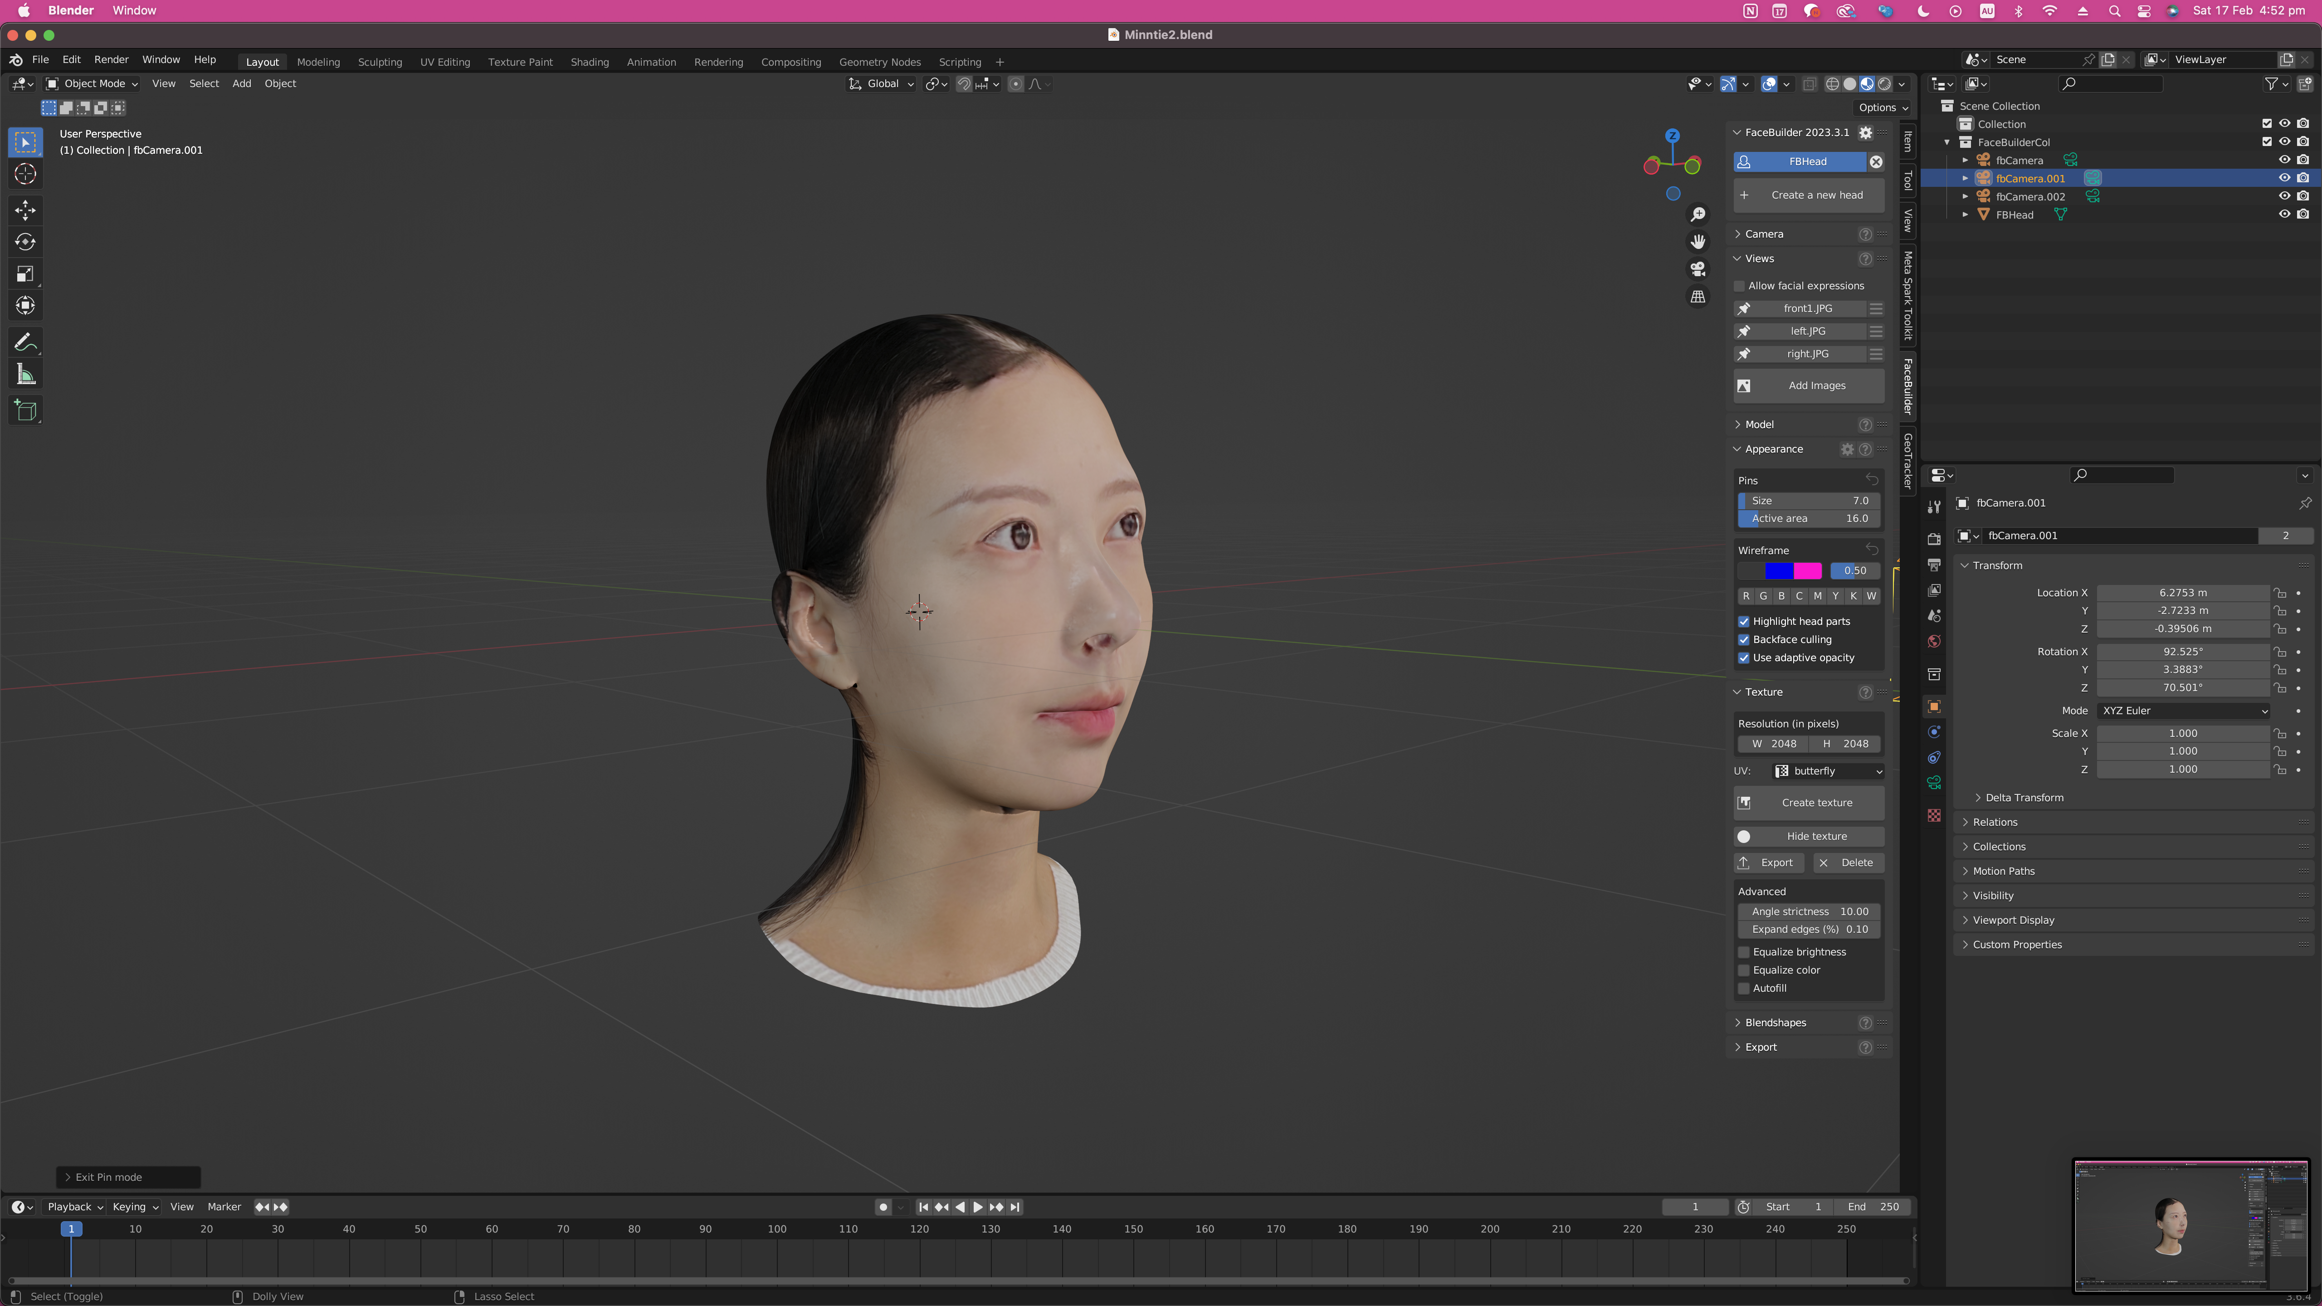Switch orthographic/perspective grid icon

[x=1698, y=297]
